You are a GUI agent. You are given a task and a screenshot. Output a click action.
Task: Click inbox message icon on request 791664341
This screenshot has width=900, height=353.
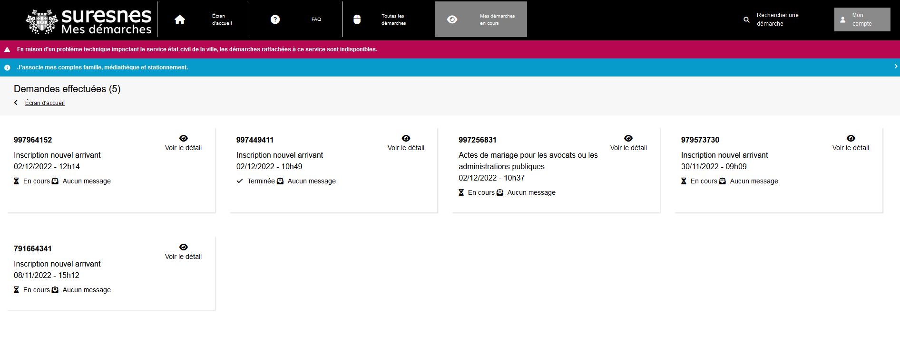[55, 290]
